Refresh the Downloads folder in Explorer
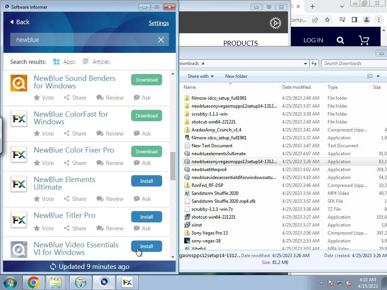 pos(314,63)
